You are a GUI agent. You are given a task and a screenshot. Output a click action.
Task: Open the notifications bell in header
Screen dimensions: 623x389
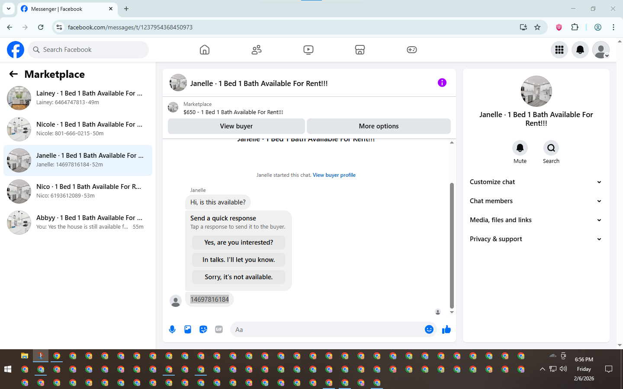click(580, 50)
